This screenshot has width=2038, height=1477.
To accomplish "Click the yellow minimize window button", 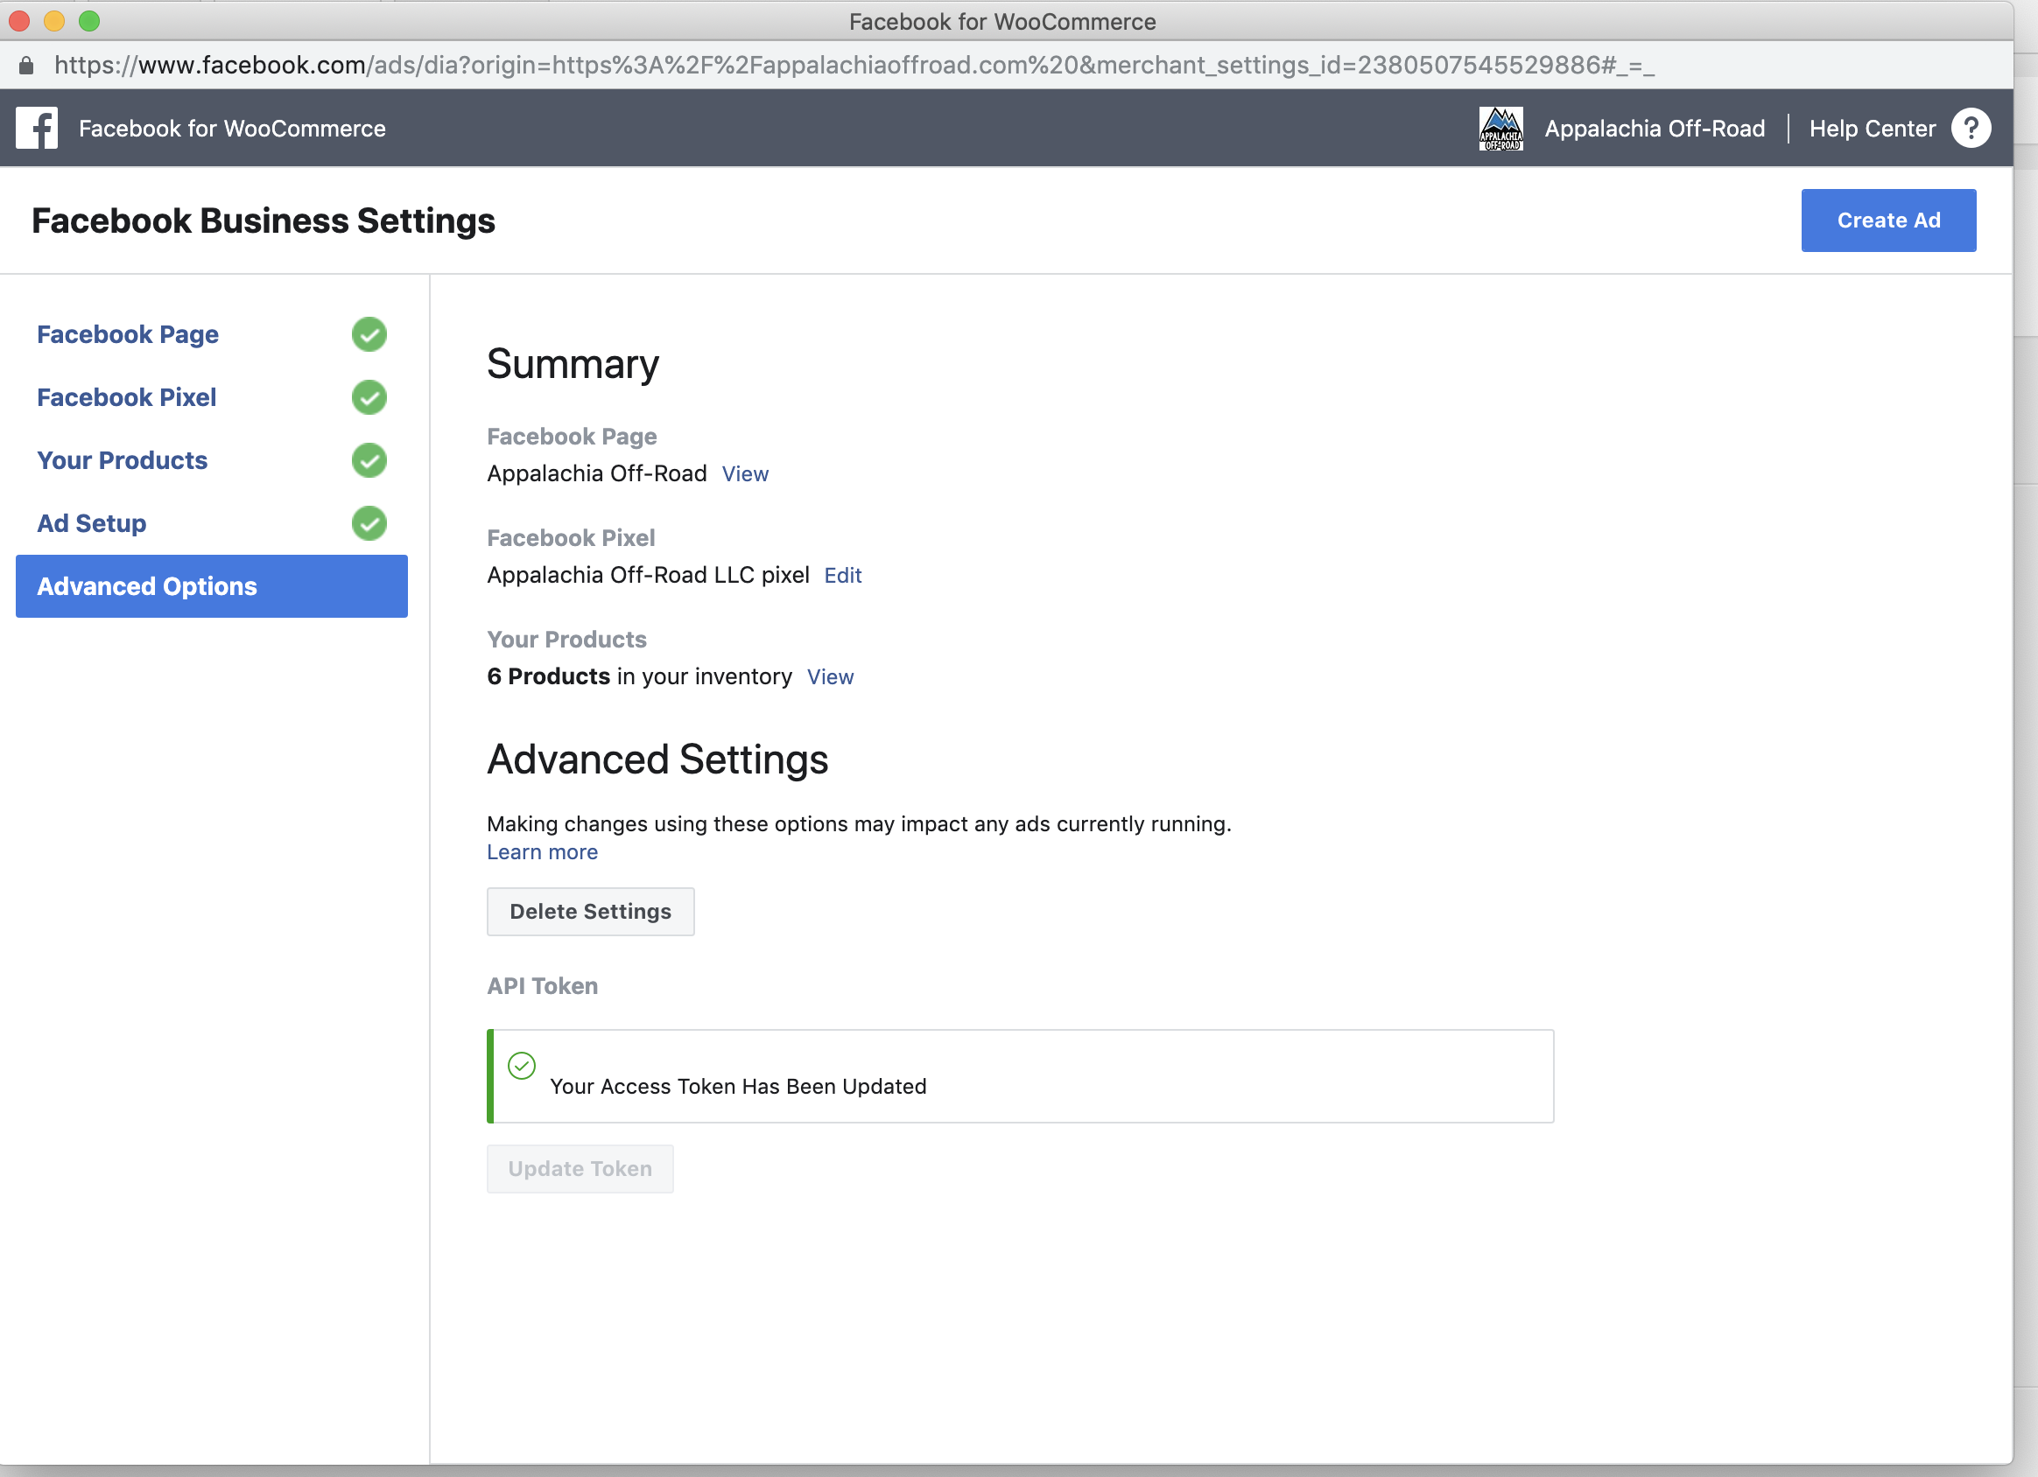I will 54,21.
